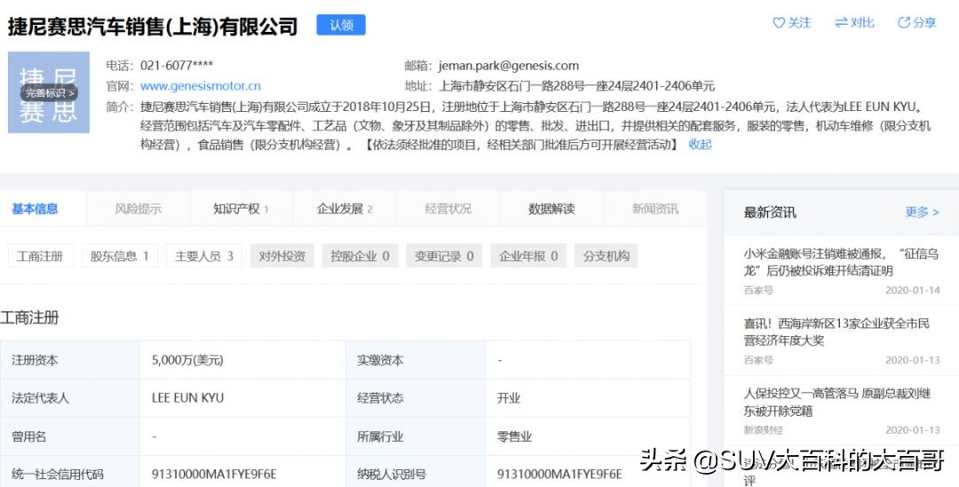Click the 股东信息 1 sub-tab

click(120, 256)
